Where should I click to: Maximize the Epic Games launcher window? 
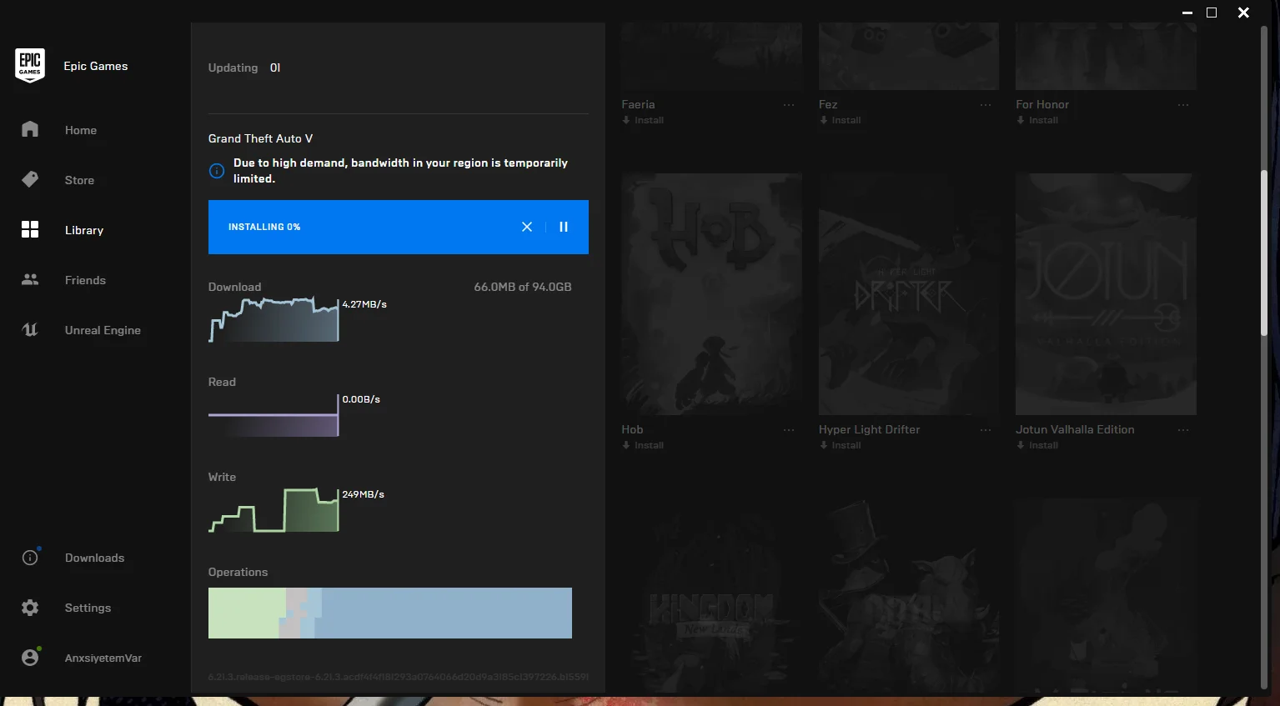[1212, 13]
